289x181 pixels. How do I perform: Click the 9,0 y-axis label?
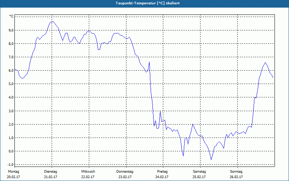tap(11, 30)
